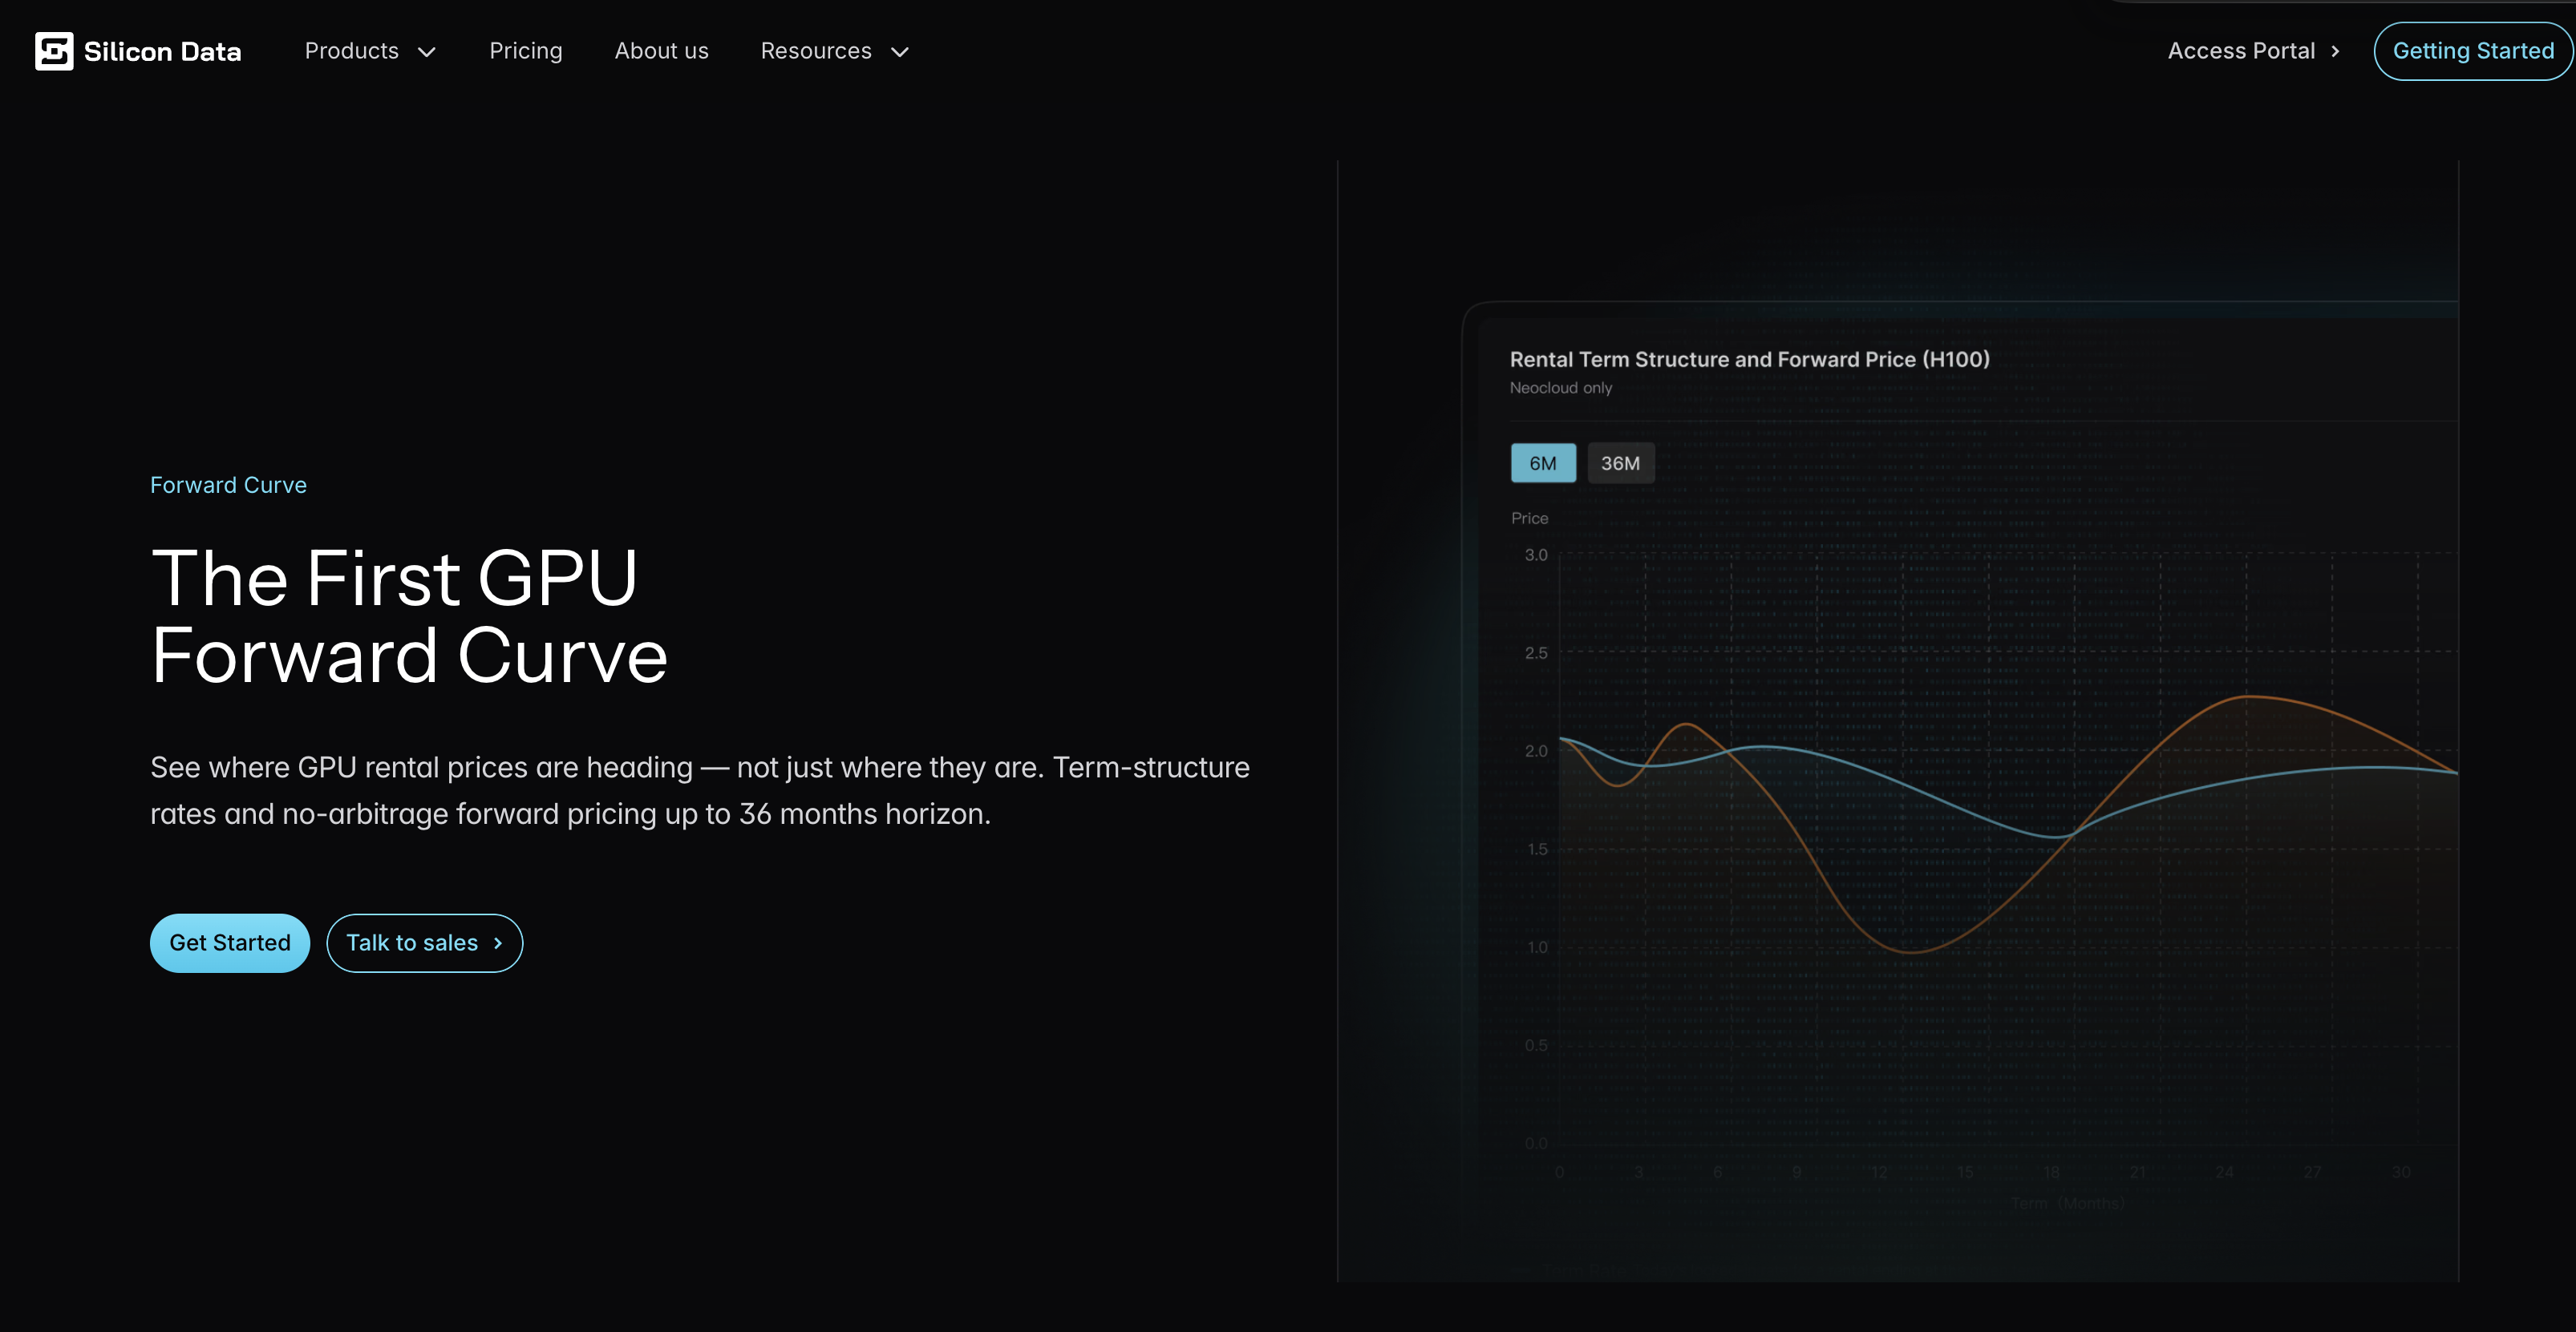Select the 6M chart range toggle
The height and width of the screenshot is (1332, 2576).
click(x=1542, y=464)
